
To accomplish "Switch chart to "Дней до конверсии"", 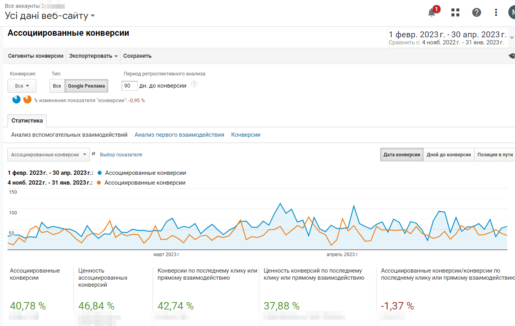I will coord(449,155).
